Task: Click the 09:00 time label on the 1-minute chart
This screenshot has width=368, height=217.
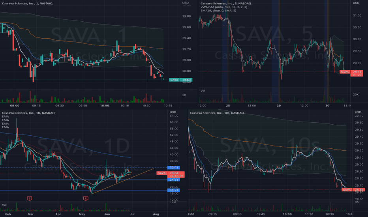Action: (15, 106)
